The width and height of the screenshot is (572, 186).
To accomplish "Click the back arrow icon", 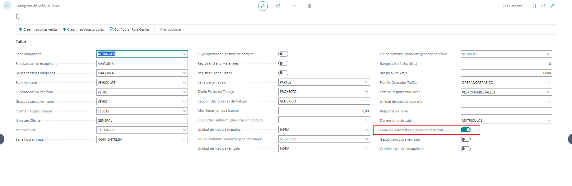I will coord(7,5).
